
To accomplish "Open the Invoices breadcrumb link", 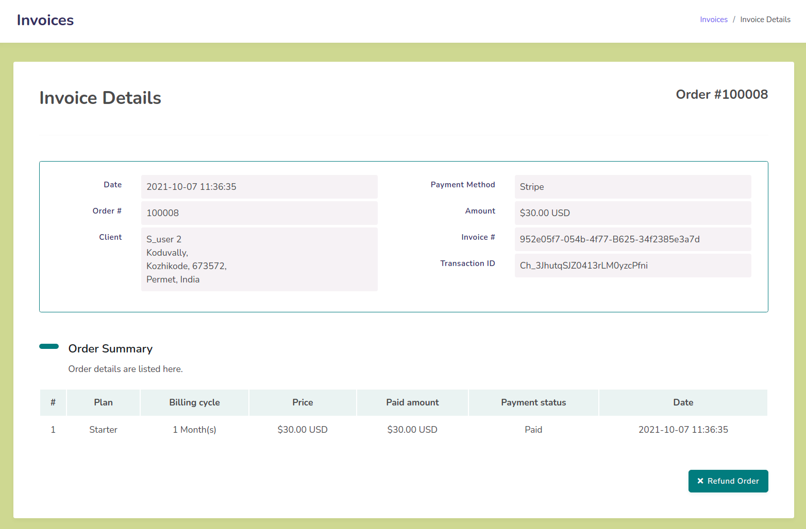I will click(713, 20).
